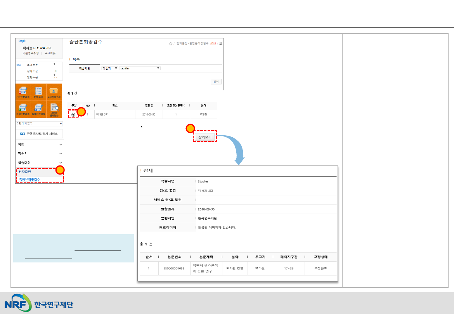Expand the 학술대회 sidebar menu
This screenshot has height=314, width=454.
pyautogui.click(x=39, y=163)
